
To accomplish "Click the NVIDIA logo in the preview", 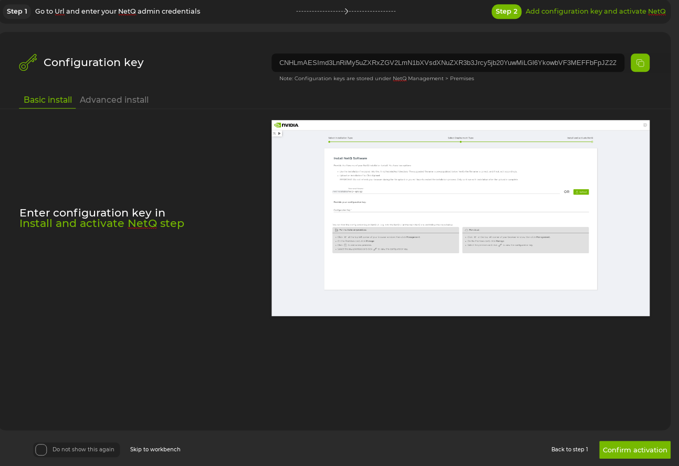I will 286,125.
